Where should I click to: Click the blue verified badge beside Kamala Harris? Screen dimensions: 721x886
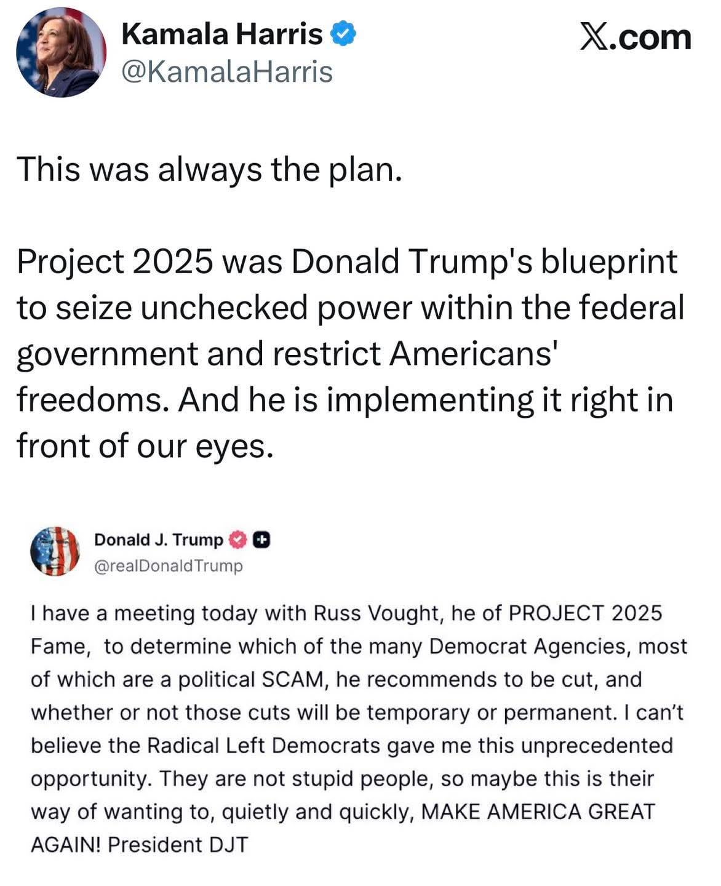point(344,35)
